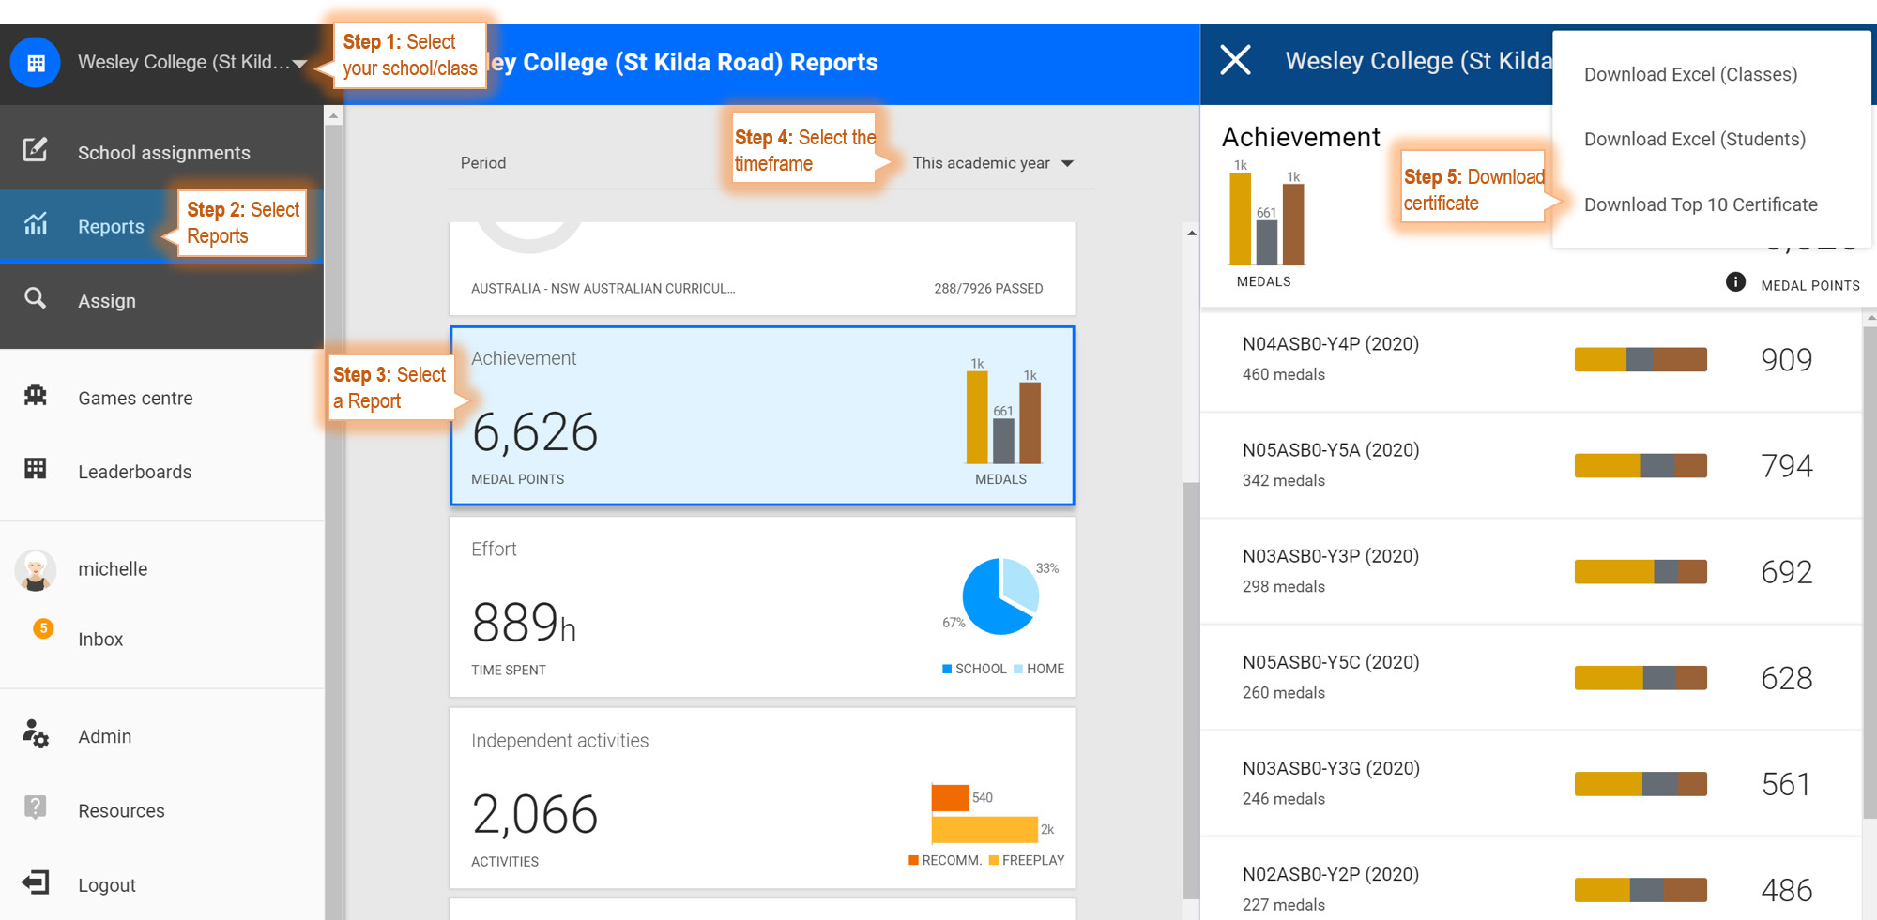Select Reports in the sidebar
The image size is (1877, 920).
pyautogui.click(x=161, y=226)
